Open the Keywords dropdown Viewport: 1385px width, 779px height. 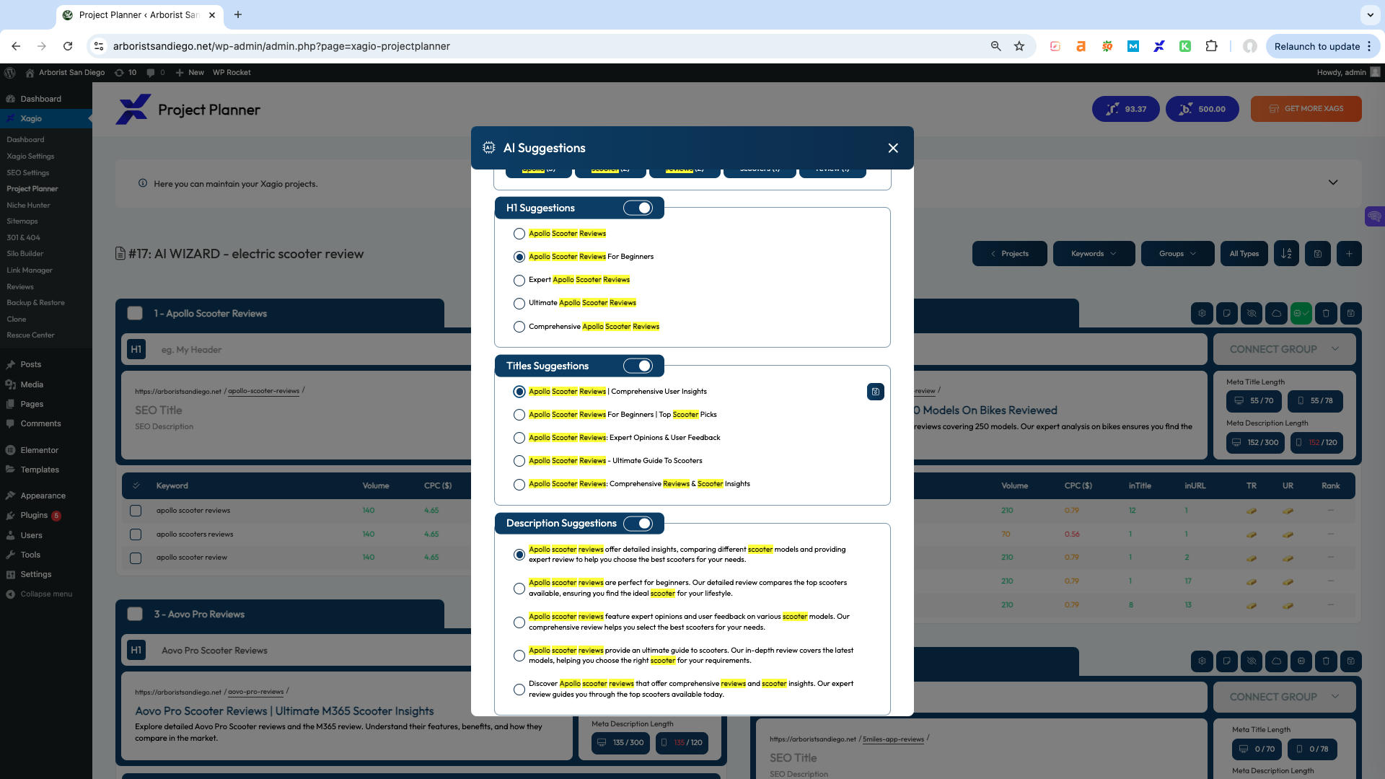click(1094, 254)
